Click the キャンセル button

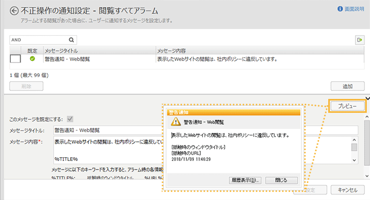(x=348, y=190)
